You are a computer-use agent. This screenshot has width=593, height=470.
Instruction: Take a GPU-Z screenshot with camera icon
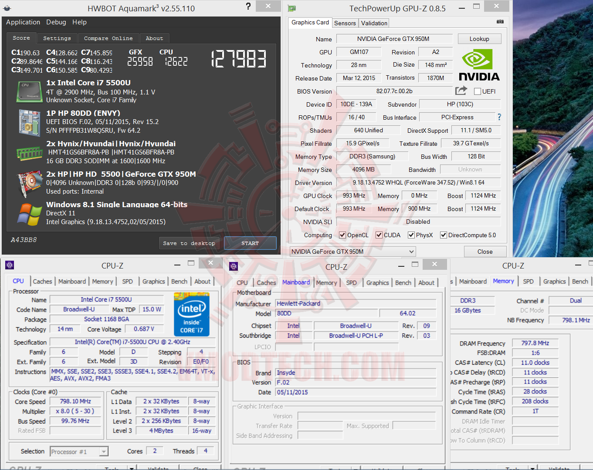[500, 21]
